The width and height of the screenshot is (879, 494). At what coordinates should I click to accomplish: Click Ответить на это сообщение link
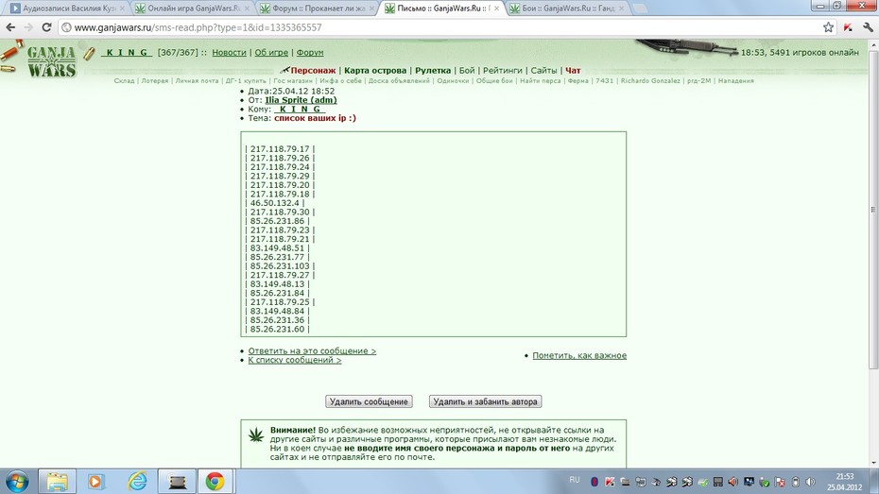pyautogui.click(x=312, y=350)
